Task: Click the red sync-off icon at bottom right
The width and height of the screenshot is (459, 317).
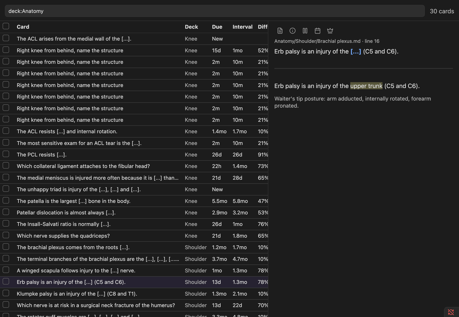Action: 451,312
